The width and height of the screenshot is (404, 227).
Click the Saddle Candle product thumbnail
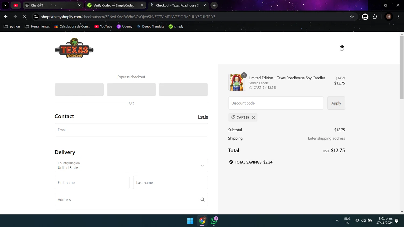coord(236,82)
